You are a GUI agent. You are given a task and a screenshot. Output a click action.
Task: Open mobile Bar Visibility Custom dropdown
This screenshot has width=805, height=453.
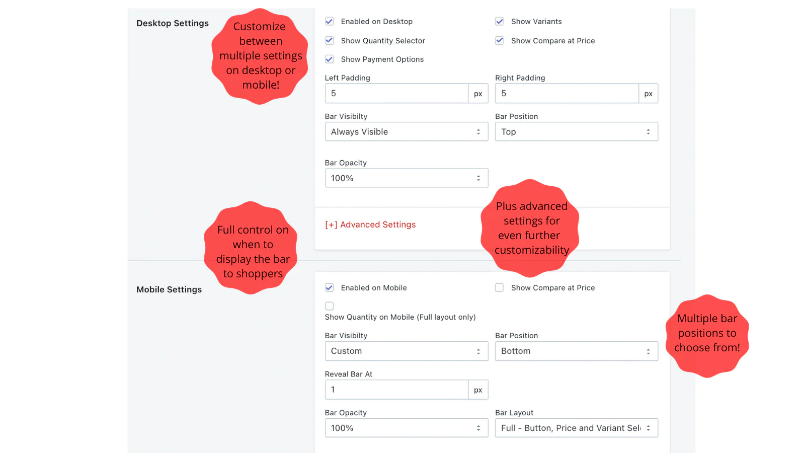tap(406, 351)
